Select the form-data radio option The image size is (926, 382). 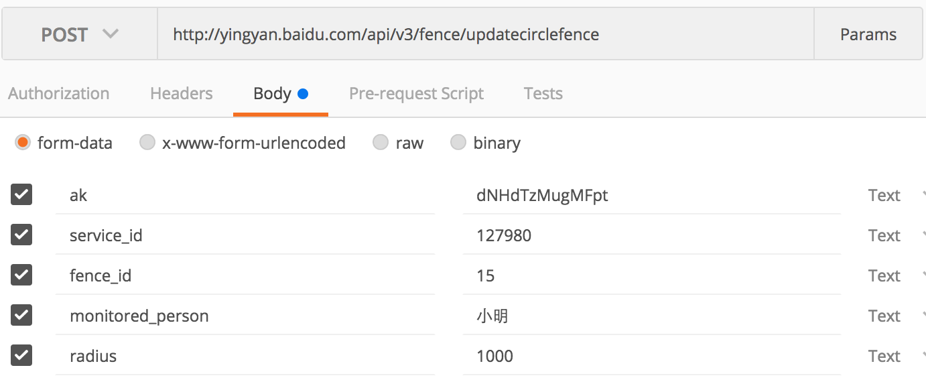click(23, 143)
